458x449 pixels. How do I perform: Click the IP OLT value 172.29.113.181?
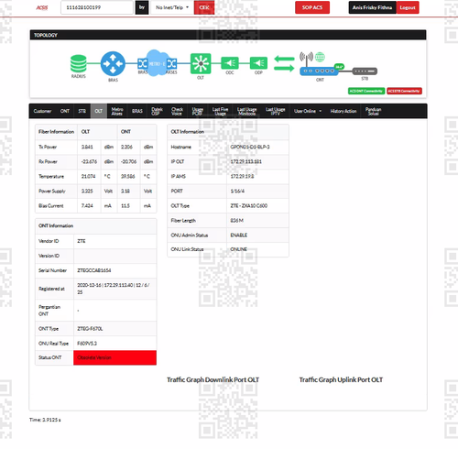coord(245,161)
